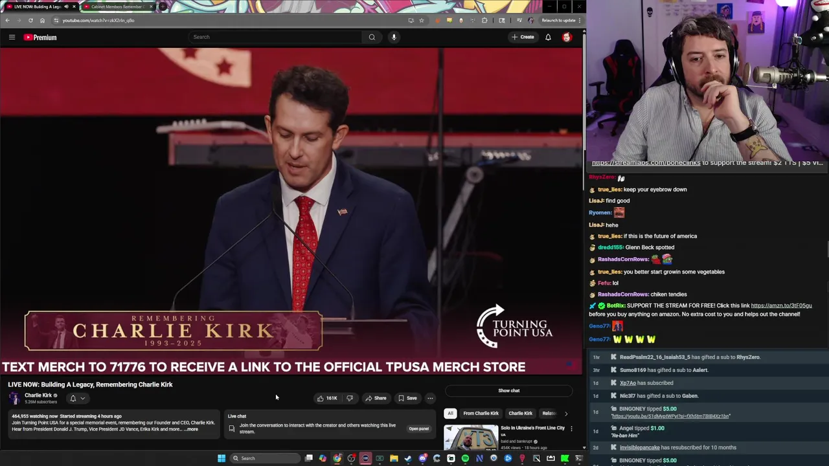Like the video with 161K thumbs up

point(327,398)
